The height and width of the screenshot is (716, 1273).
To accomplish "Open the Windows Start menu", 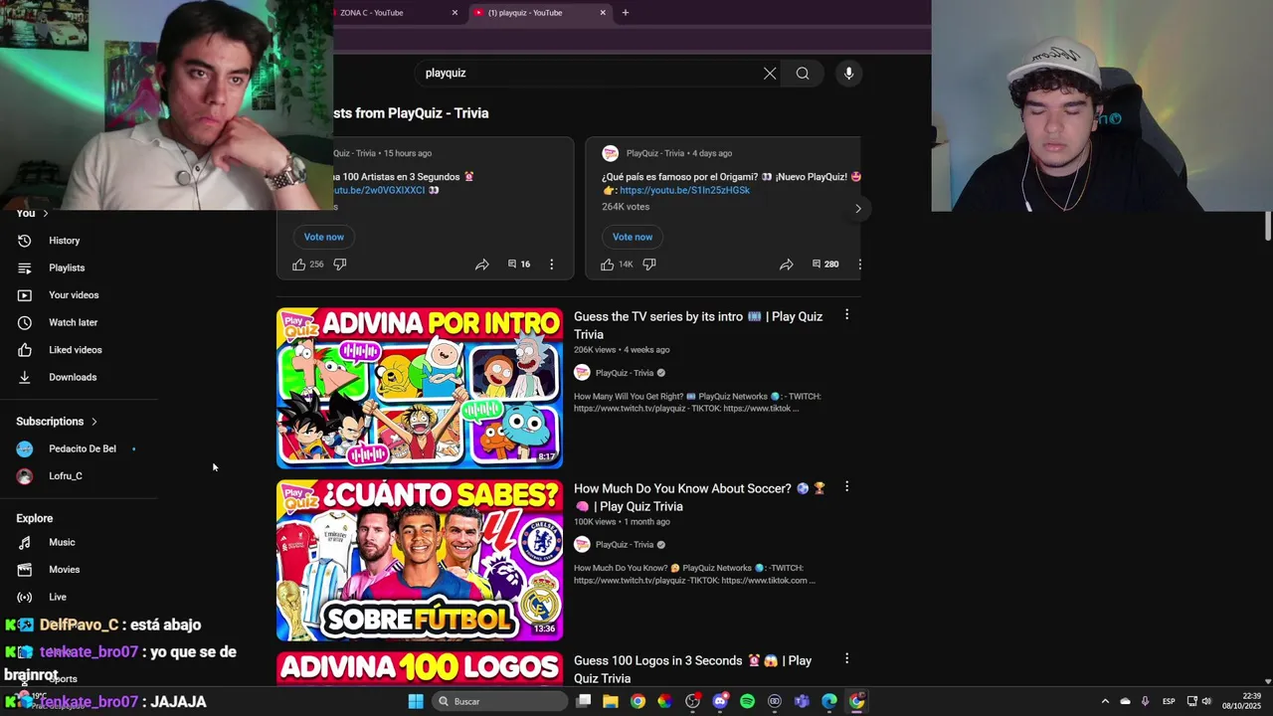I will [x=416, y=701].
